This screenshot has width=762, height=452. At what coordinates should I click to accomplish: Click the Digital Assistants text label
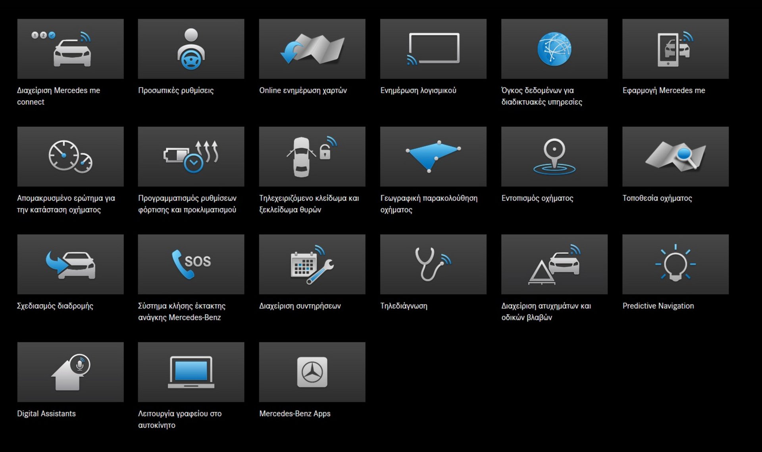pos(46,414)
